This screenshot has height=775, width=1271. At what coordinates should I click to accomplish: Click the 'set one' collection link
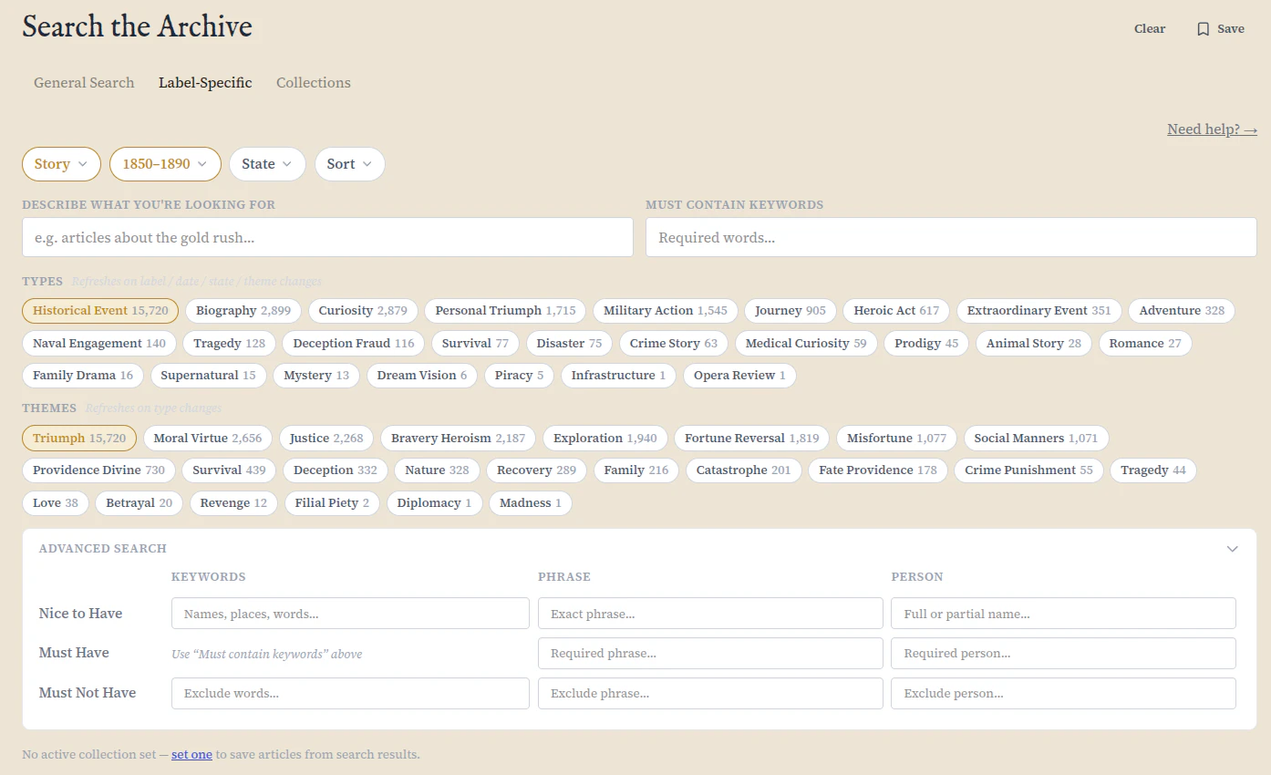coord(191,755)
